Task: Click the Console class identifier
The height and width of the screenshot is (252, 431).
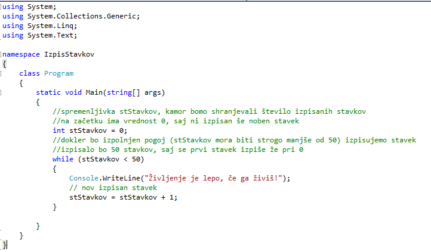Action: click(x=84, y=178)
